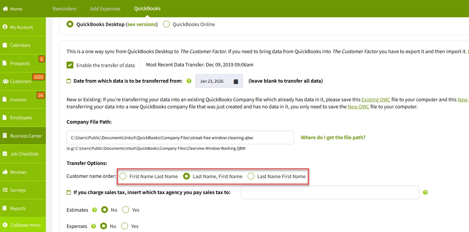Open the calendar picker icon in date field
469x232 pixels.
pyautogui.click(x=236, y=81)
